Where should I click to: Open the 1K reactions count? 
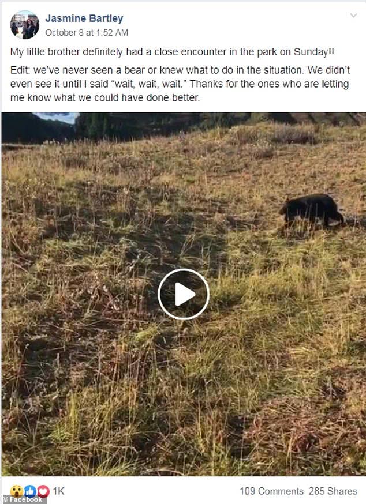click(x=58, y=491)
